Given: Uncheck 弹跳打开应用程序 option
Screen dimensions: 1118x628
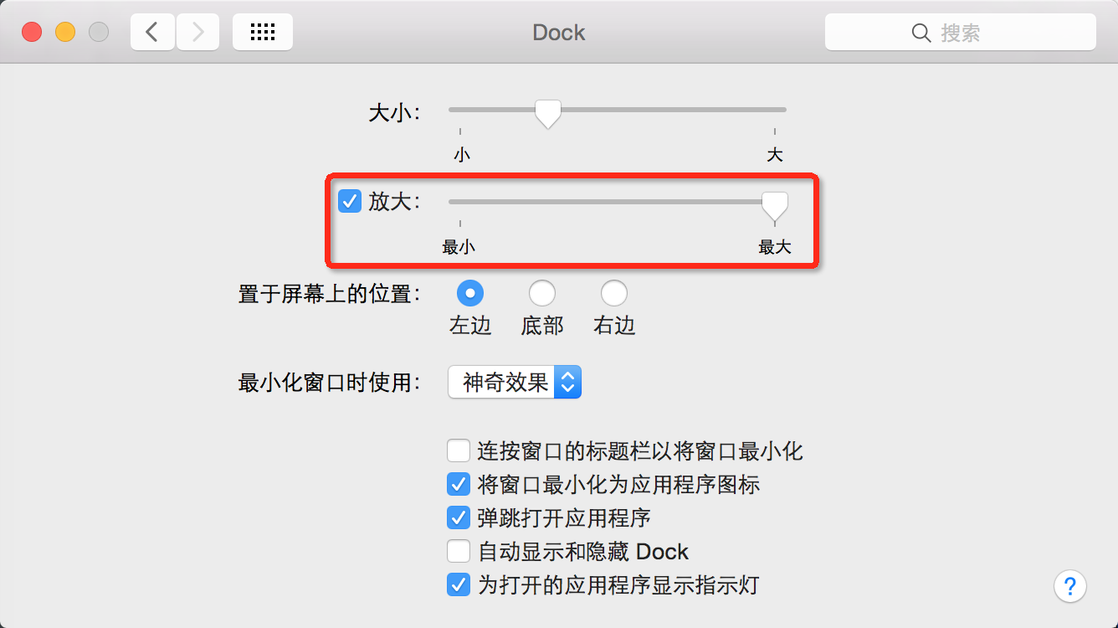Looking at the screenshot, I should click(458, 517).
